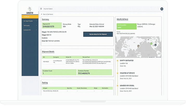Click the Current Location Joliet green box
The height and width of the screenshot is (112, 186).
pos(126,26)
